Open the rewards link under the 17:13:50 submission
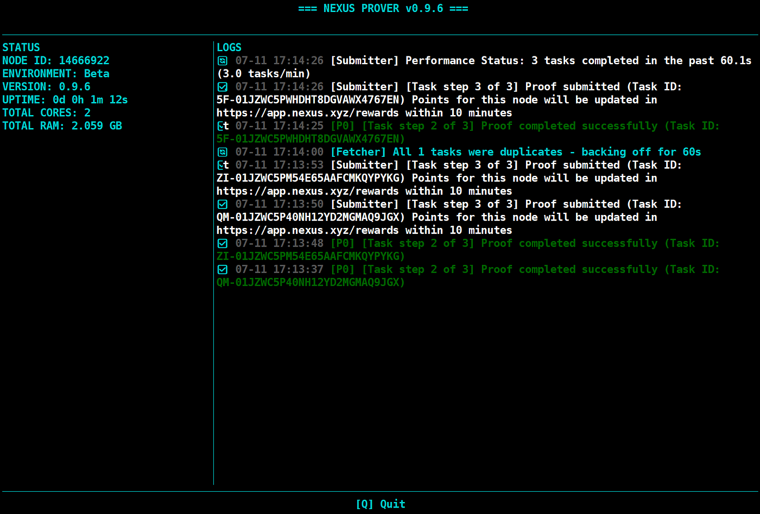 [x=307, y=230]
